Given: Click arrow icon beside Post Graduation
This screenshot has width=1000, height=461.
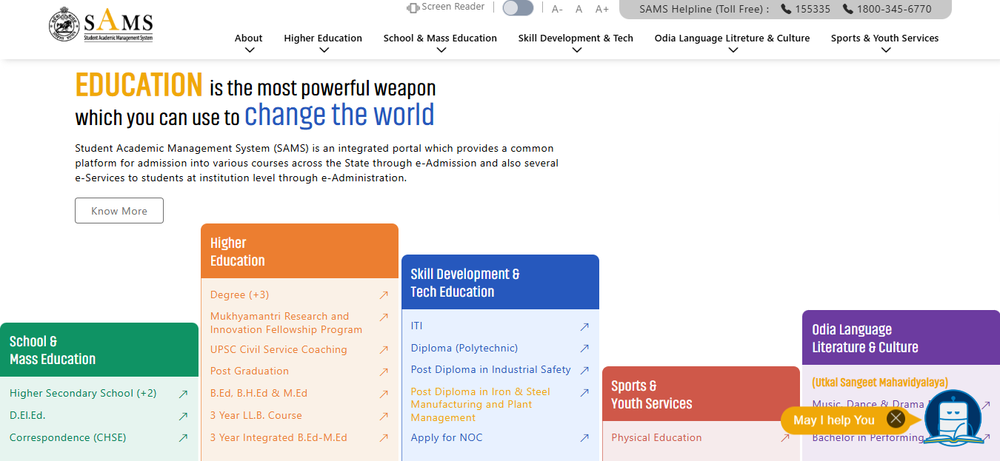Looking at the screenshot, I should [x=384, y=372].
